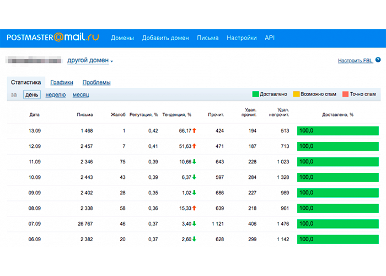Click the 'Возможно спам' legend label
Image resolution: width=386 pixels, height=276 pixels.
coord(318,94)
